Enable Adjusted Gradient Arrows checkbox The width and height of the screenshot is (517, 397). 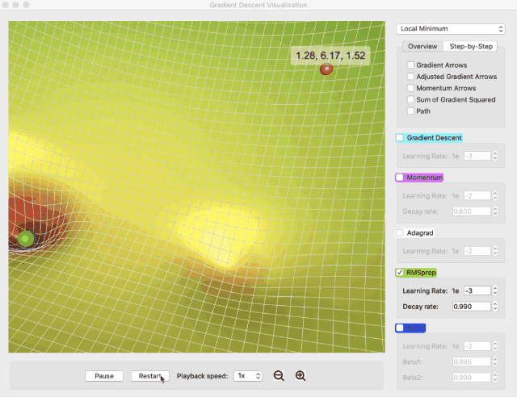click(410, 77)
